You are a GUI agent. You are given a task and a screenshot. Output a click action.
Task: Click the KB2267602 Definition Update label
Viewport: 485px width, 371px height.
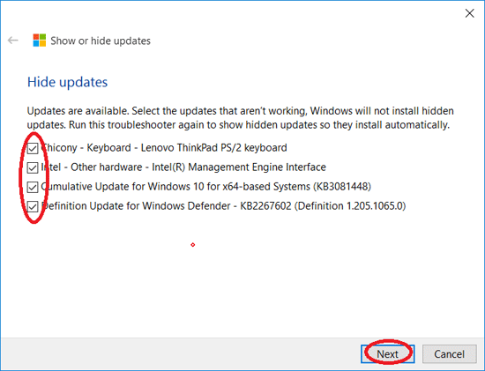pos(223,206)
